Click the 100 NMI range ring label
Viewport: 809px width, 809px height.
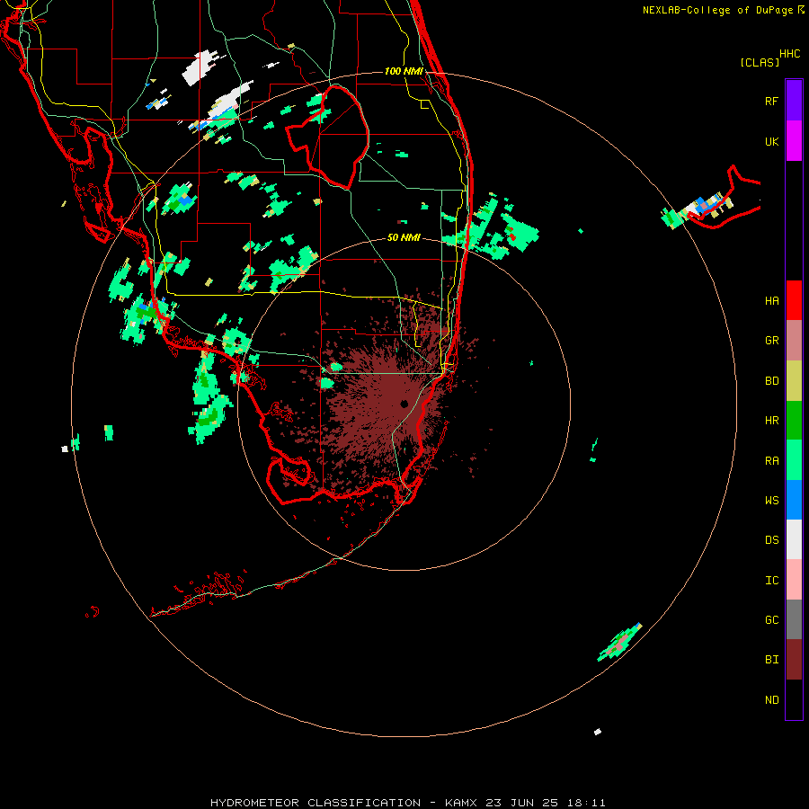click(x=404, y=71)
